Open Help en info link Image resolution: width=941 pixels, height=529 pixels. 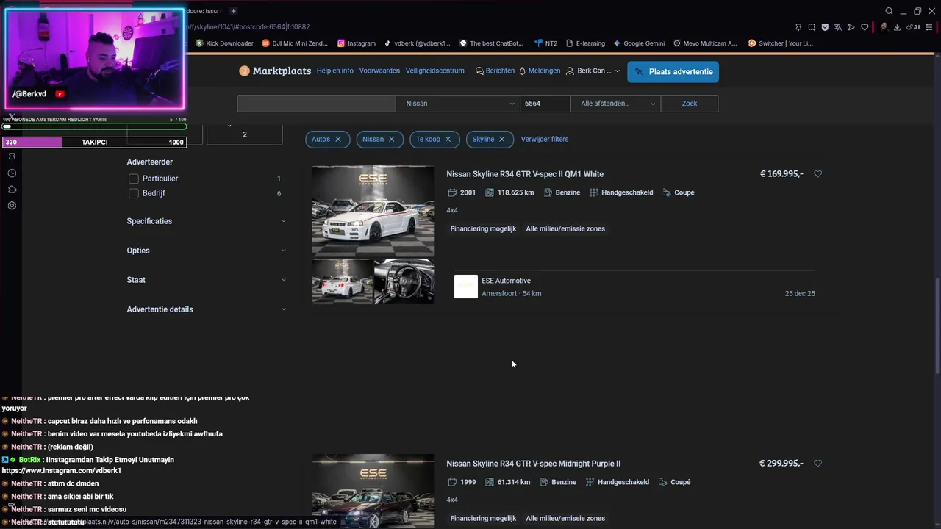pos(335,71)
